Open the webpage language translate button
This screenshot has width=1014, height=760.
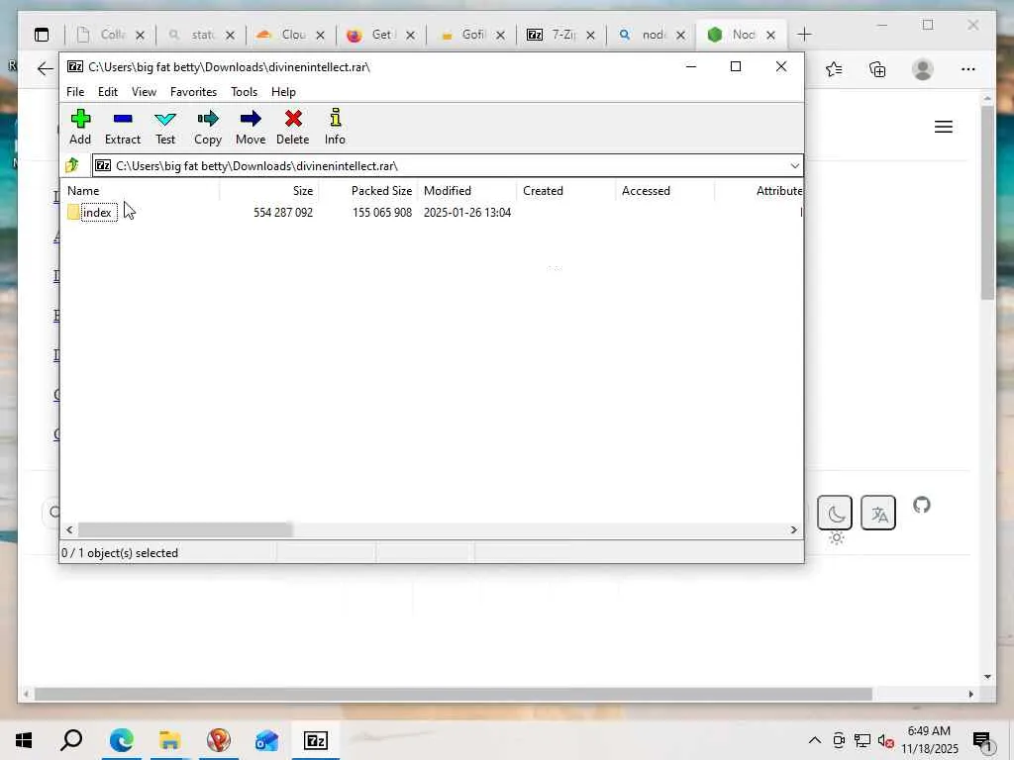pos(878,514)
